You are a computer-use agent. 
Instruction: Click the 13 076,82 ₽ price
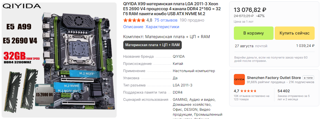pyautogui.click(x=250, y=10)
